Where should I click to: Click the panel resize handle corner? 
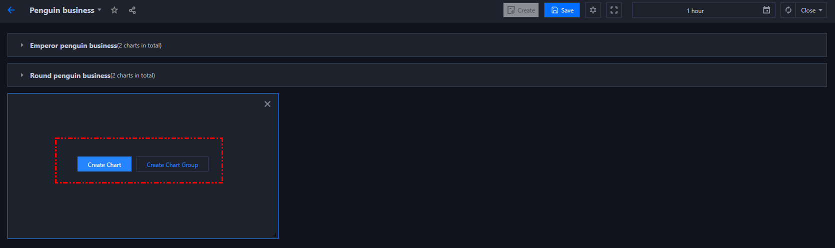tap(274, 235)
